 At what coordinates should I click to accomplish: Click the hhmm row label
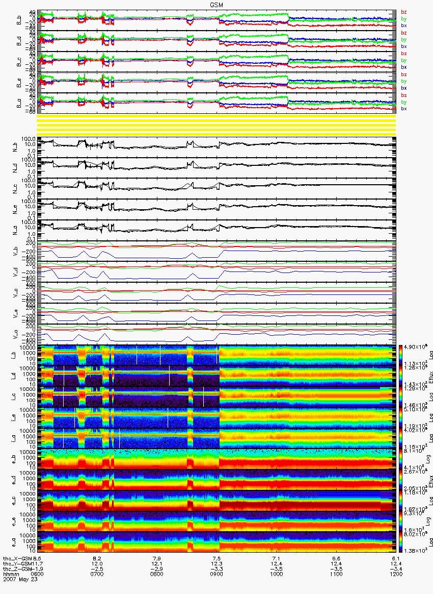pyautogui.click(x=11, y=574)
